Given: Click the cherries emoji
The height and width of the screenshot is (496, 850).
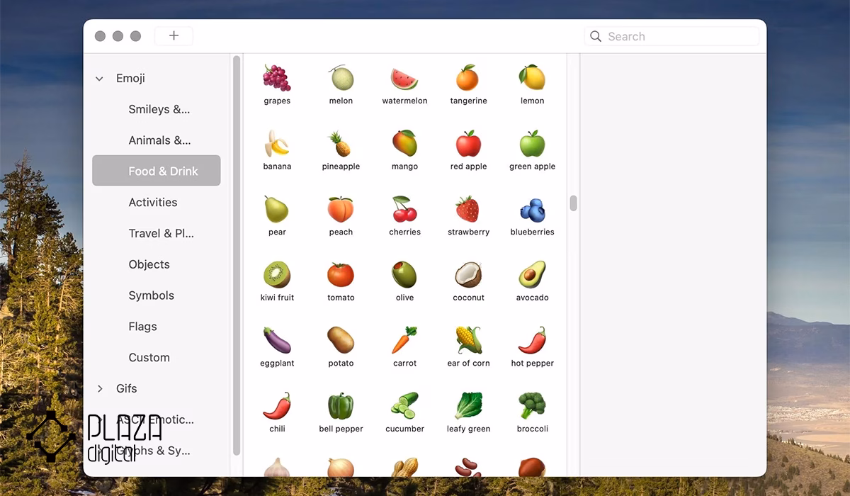Looking at the screenshot, I should [x=404, y=209].
